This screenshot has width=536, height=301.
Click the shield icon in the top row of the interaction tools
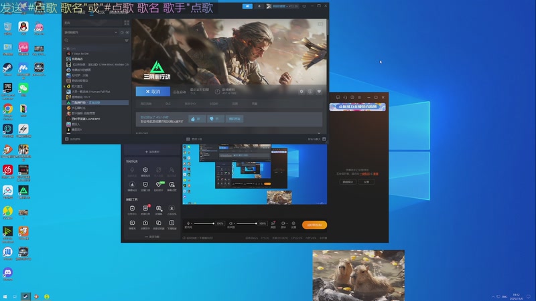point(145,171)
